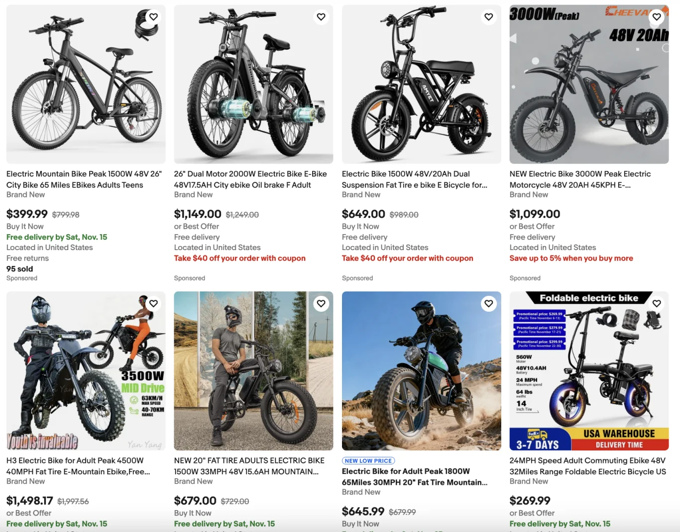Screen dimensions: 680x532
Task: Click Save up to 5% offer
Action: click(571, 259)
